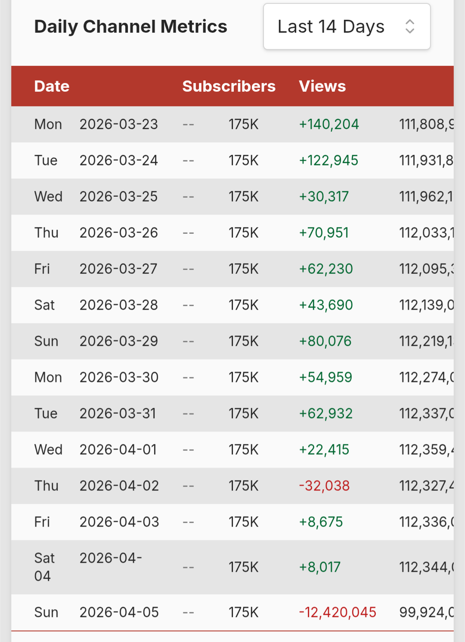
Task: Click the +80,076 views value
Action: click(x=325, y=341)
